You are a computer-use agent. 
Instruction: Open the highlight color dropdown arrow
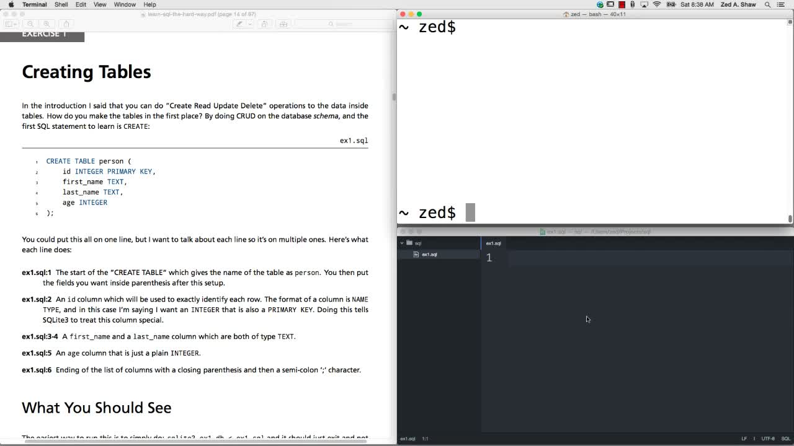[249, 24]
